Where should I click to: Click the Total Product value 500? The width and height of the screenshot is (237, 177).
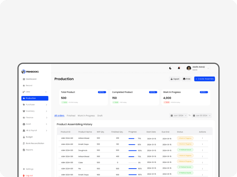[64, 98]
